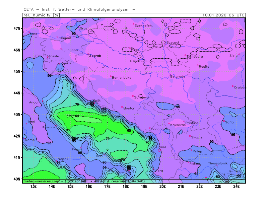Select the Sarajevo city marker
Screen dimensions: 268x201
pyautogui.click(x=133, y=96)
